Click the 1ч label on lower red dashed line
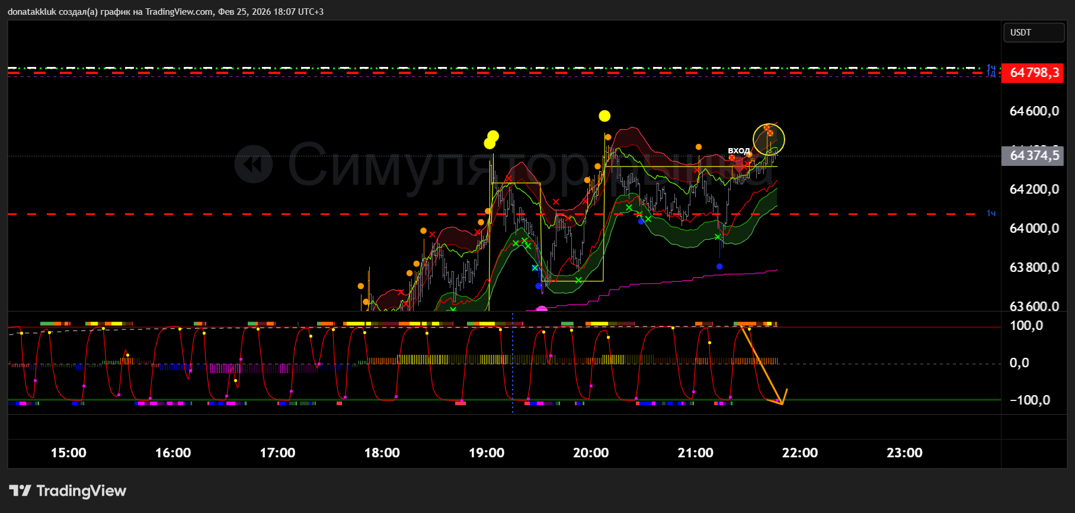 tap(991, 213)
